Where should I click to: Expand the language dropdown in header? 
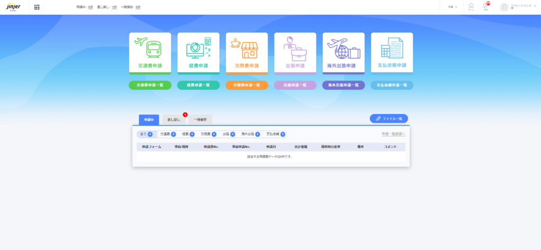click(453, 7)
